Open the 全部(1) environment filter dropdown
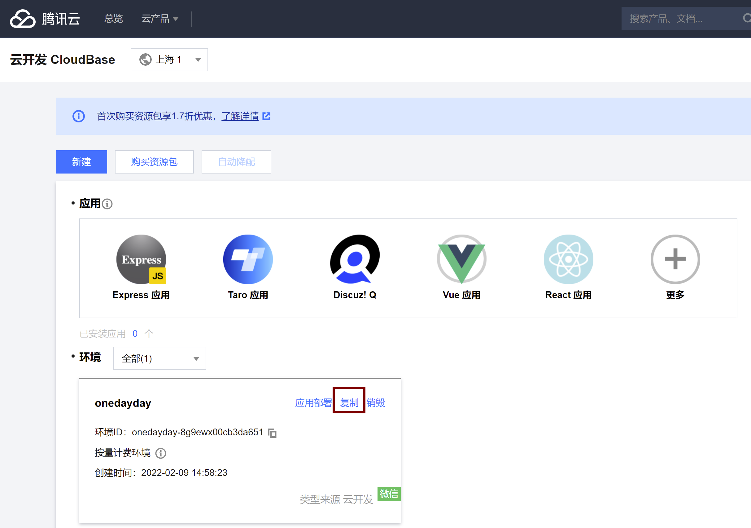Screen dimensions: 751x528 (159, 359)
